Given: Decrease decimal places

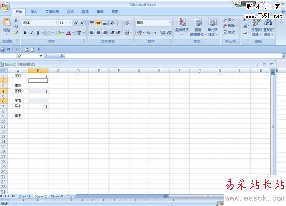Looking at the screenshot, I should 169,33.
